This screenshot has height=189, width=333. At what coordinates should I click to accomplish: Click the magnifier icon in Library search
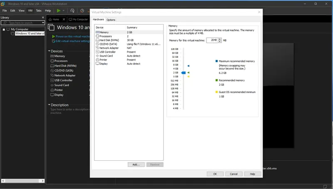(x=5, y=23)
